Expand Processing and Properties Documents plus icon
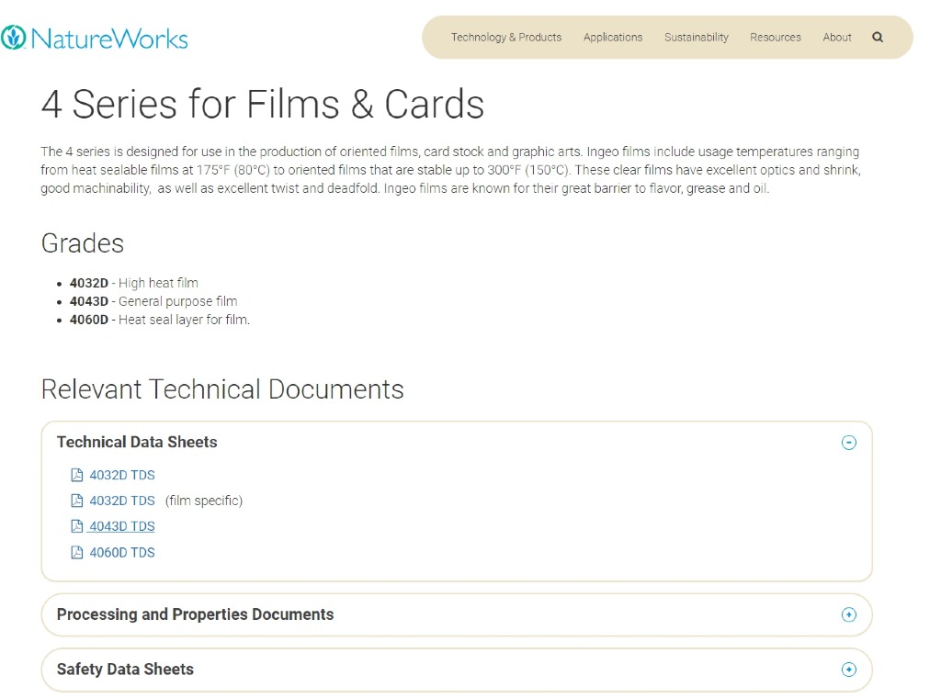Screen dimensions: 941x698 (x=849, y=614)
